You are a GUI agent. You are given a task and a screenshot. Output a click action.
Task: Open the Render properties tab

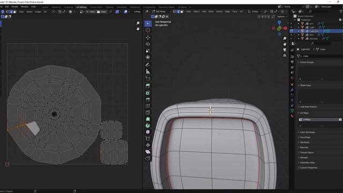pyautogui.click(x=292, y=57)
